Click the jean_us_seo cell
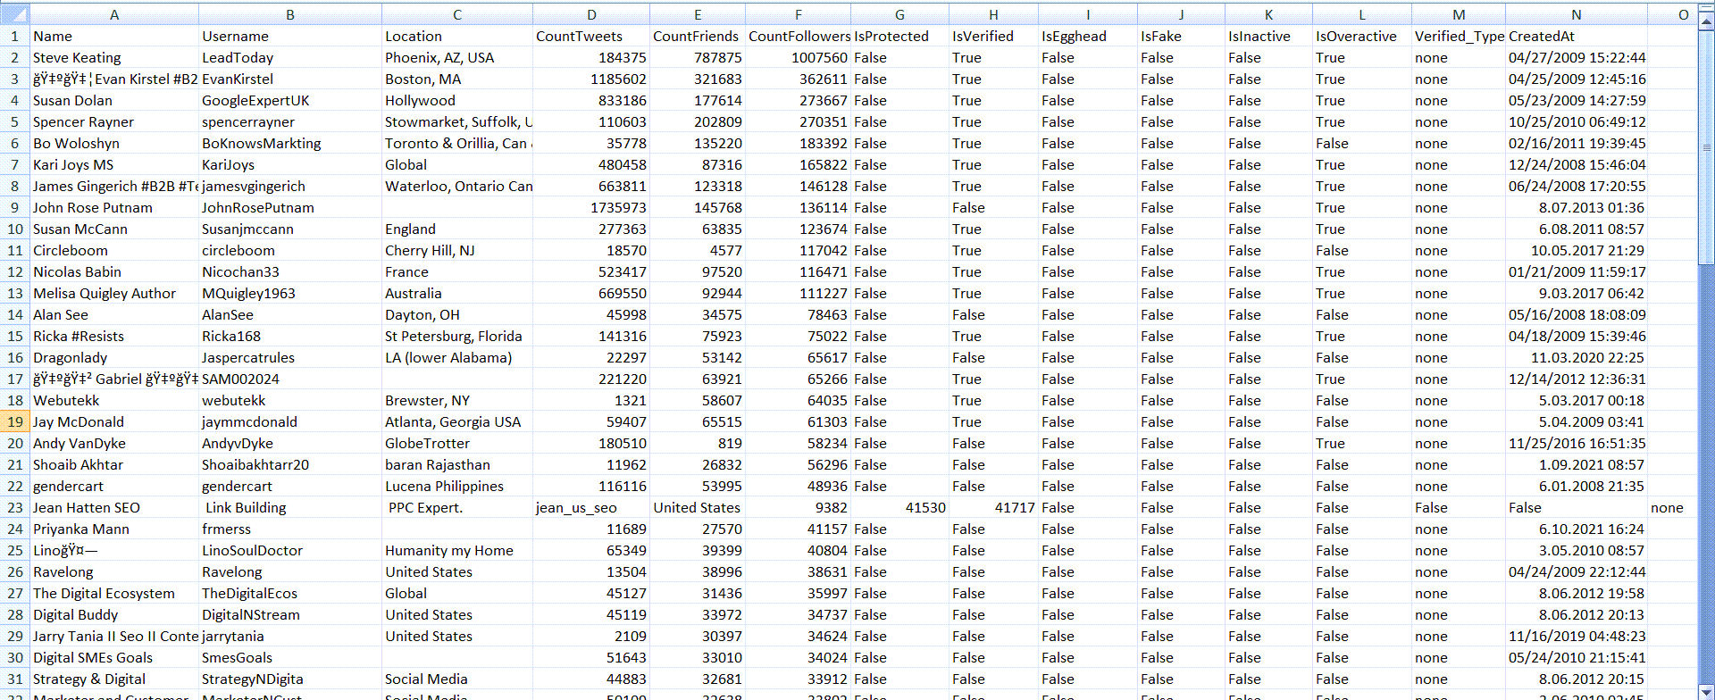This screenshot has width=1715, height=700. coord(591,508)
